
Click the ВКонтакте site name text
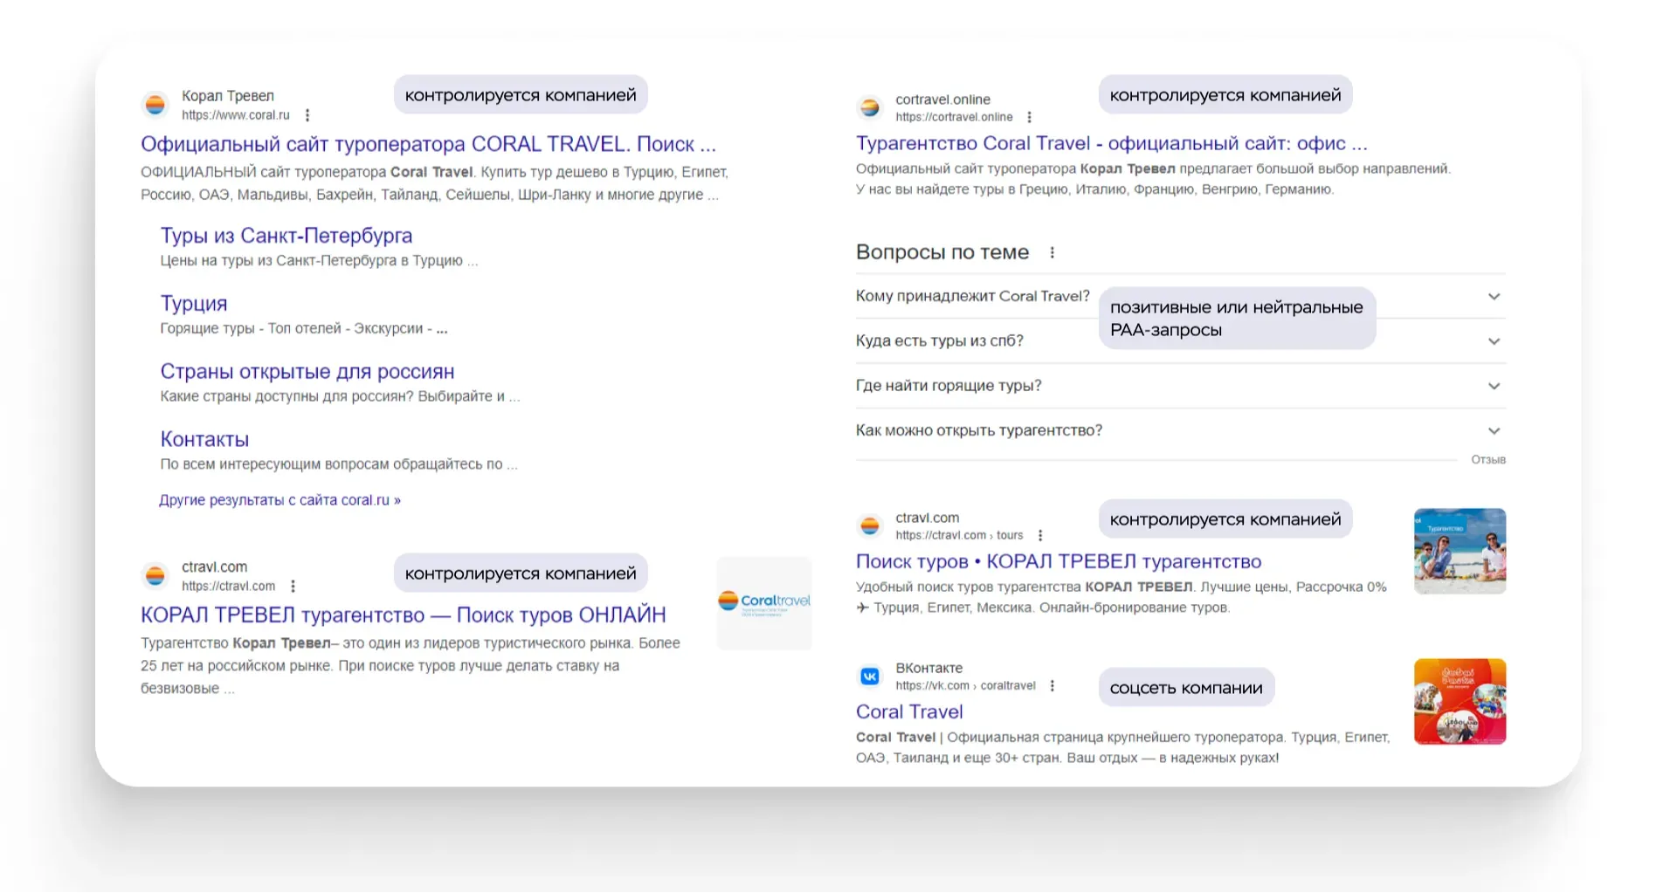[928, 668]
